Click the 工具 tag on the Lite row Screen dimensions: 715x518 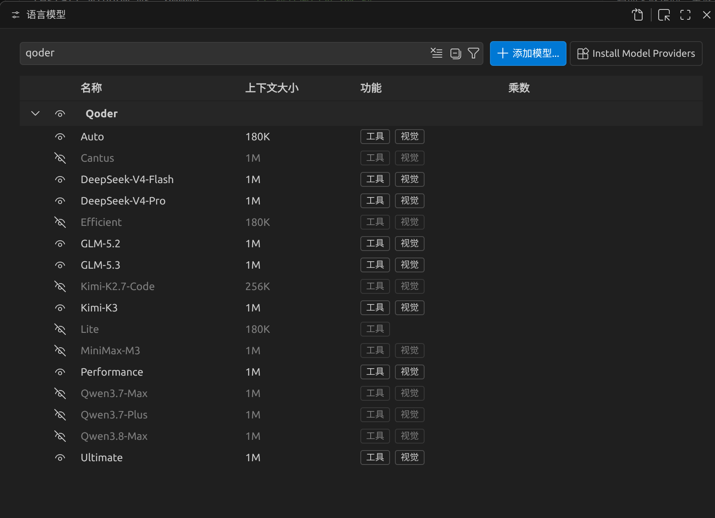coord(375,329)
